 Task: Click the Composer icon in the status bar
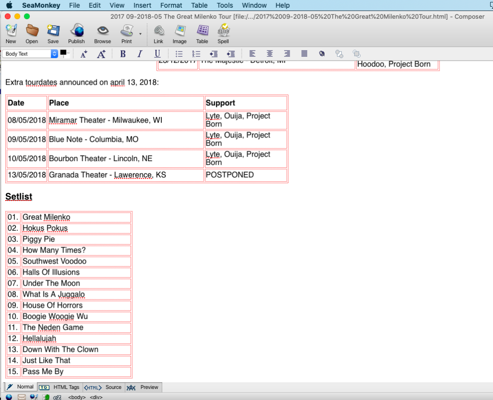tap(34, 397)
